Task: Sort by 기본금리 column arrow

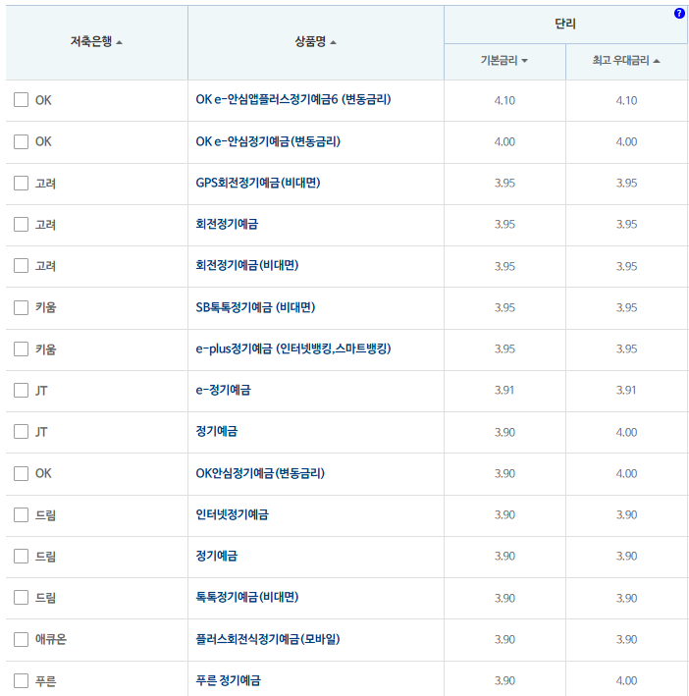Action: pyautogui.click(x=524, y=61)
